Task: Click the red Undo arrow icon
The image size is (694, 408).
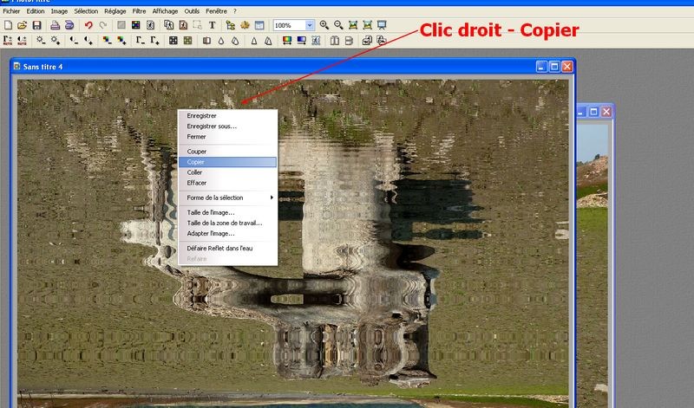Action: pyautogui.click(x=88, y=26)
